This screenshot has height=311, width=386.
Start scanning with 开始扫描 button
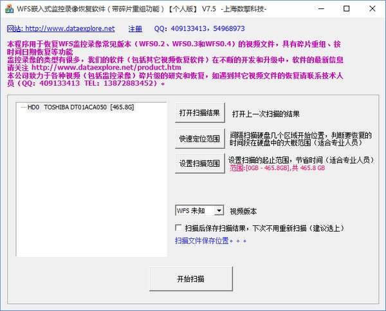click(x=191, y=279)
